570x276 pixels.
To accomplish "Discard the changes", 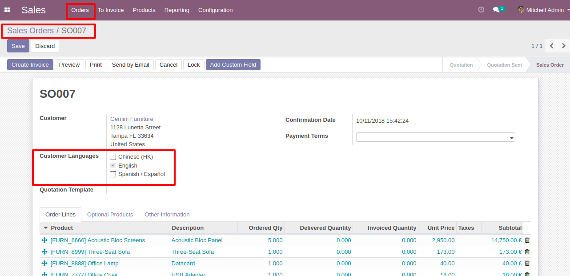I will (45, 46).
